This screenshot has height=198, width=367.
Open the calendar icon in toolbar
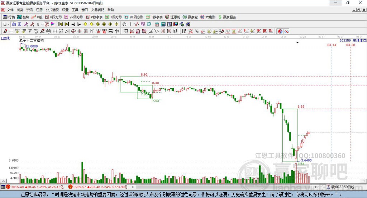tap(157, 24)
